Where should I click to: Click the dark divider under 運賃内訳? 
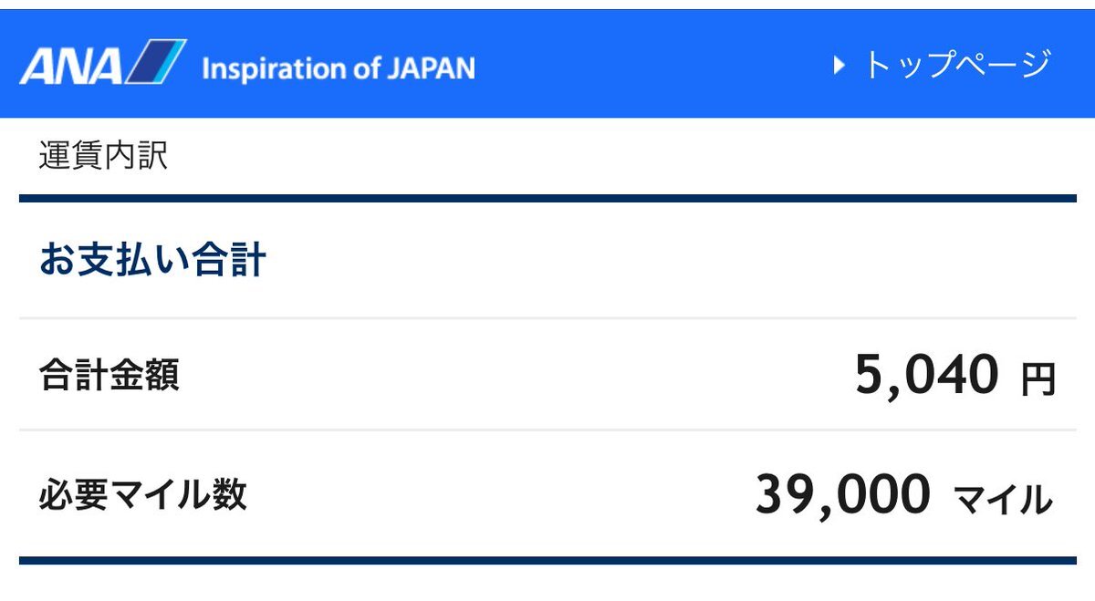547,198
